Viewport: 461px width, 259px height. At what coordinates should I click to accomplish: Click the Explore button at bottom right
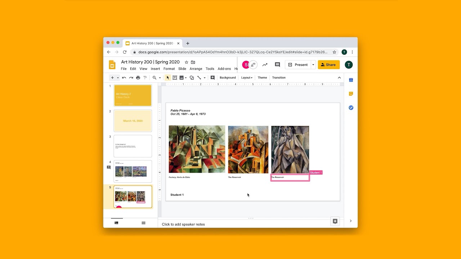tap(335, 221)
